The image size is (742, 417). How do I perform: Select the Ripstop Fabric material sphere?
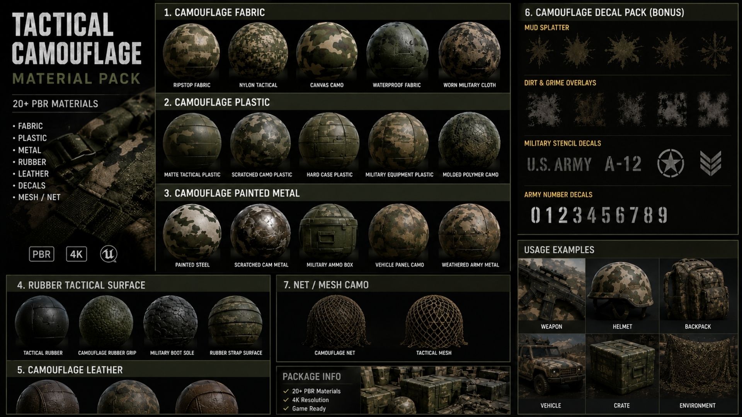[x=192, y=51]
